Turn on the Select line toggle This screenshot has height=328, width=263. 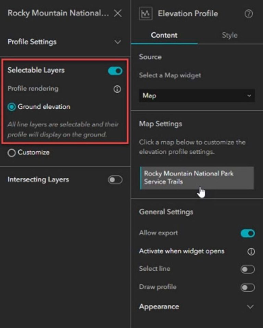pyautogui.click(x=248, y=269)
